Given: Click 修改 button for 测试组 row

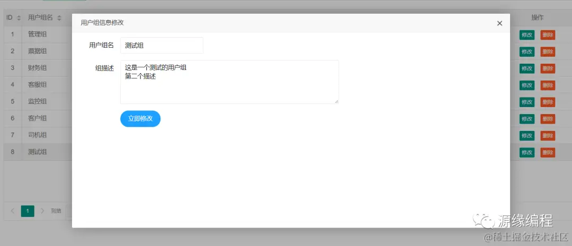Looking at the screenshot, I should pos(527,152).
